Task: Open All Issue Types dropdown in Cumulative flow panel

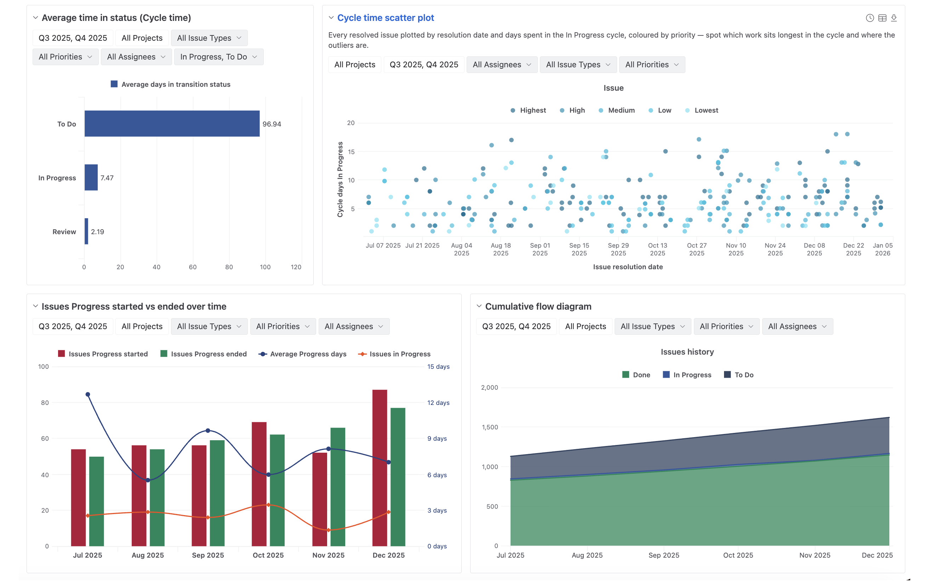Action: coord(652,326)
